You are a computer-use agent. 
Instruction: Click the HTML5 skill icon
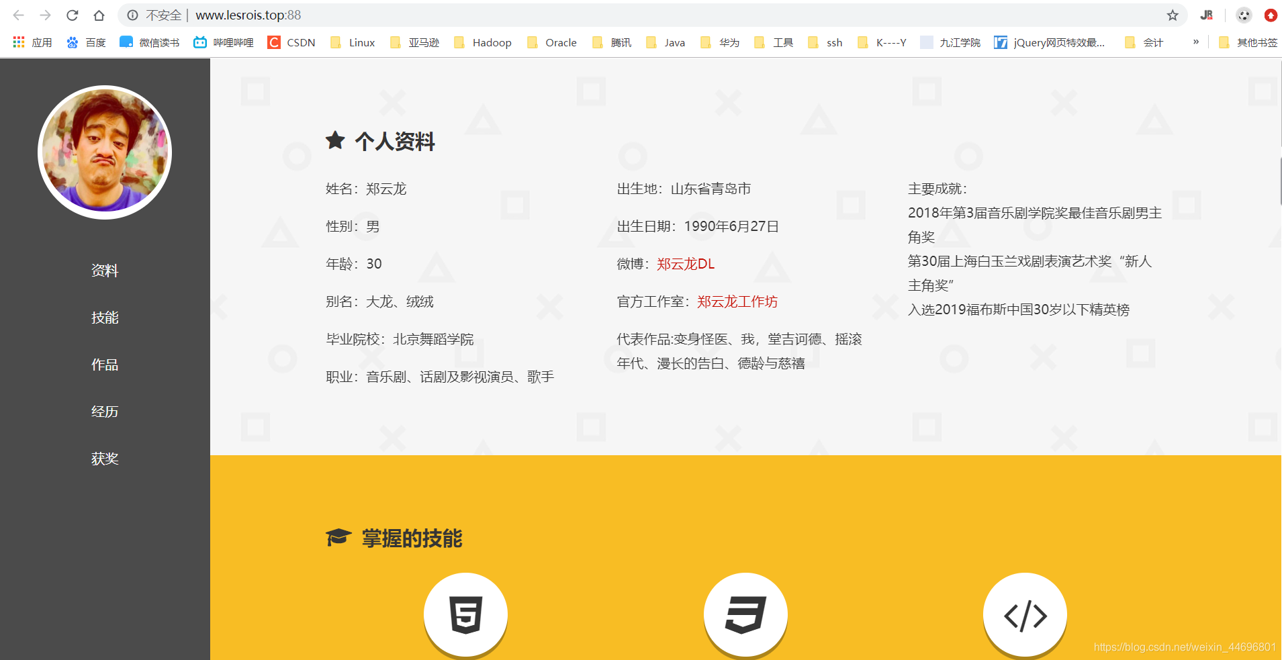click(465, 614)
